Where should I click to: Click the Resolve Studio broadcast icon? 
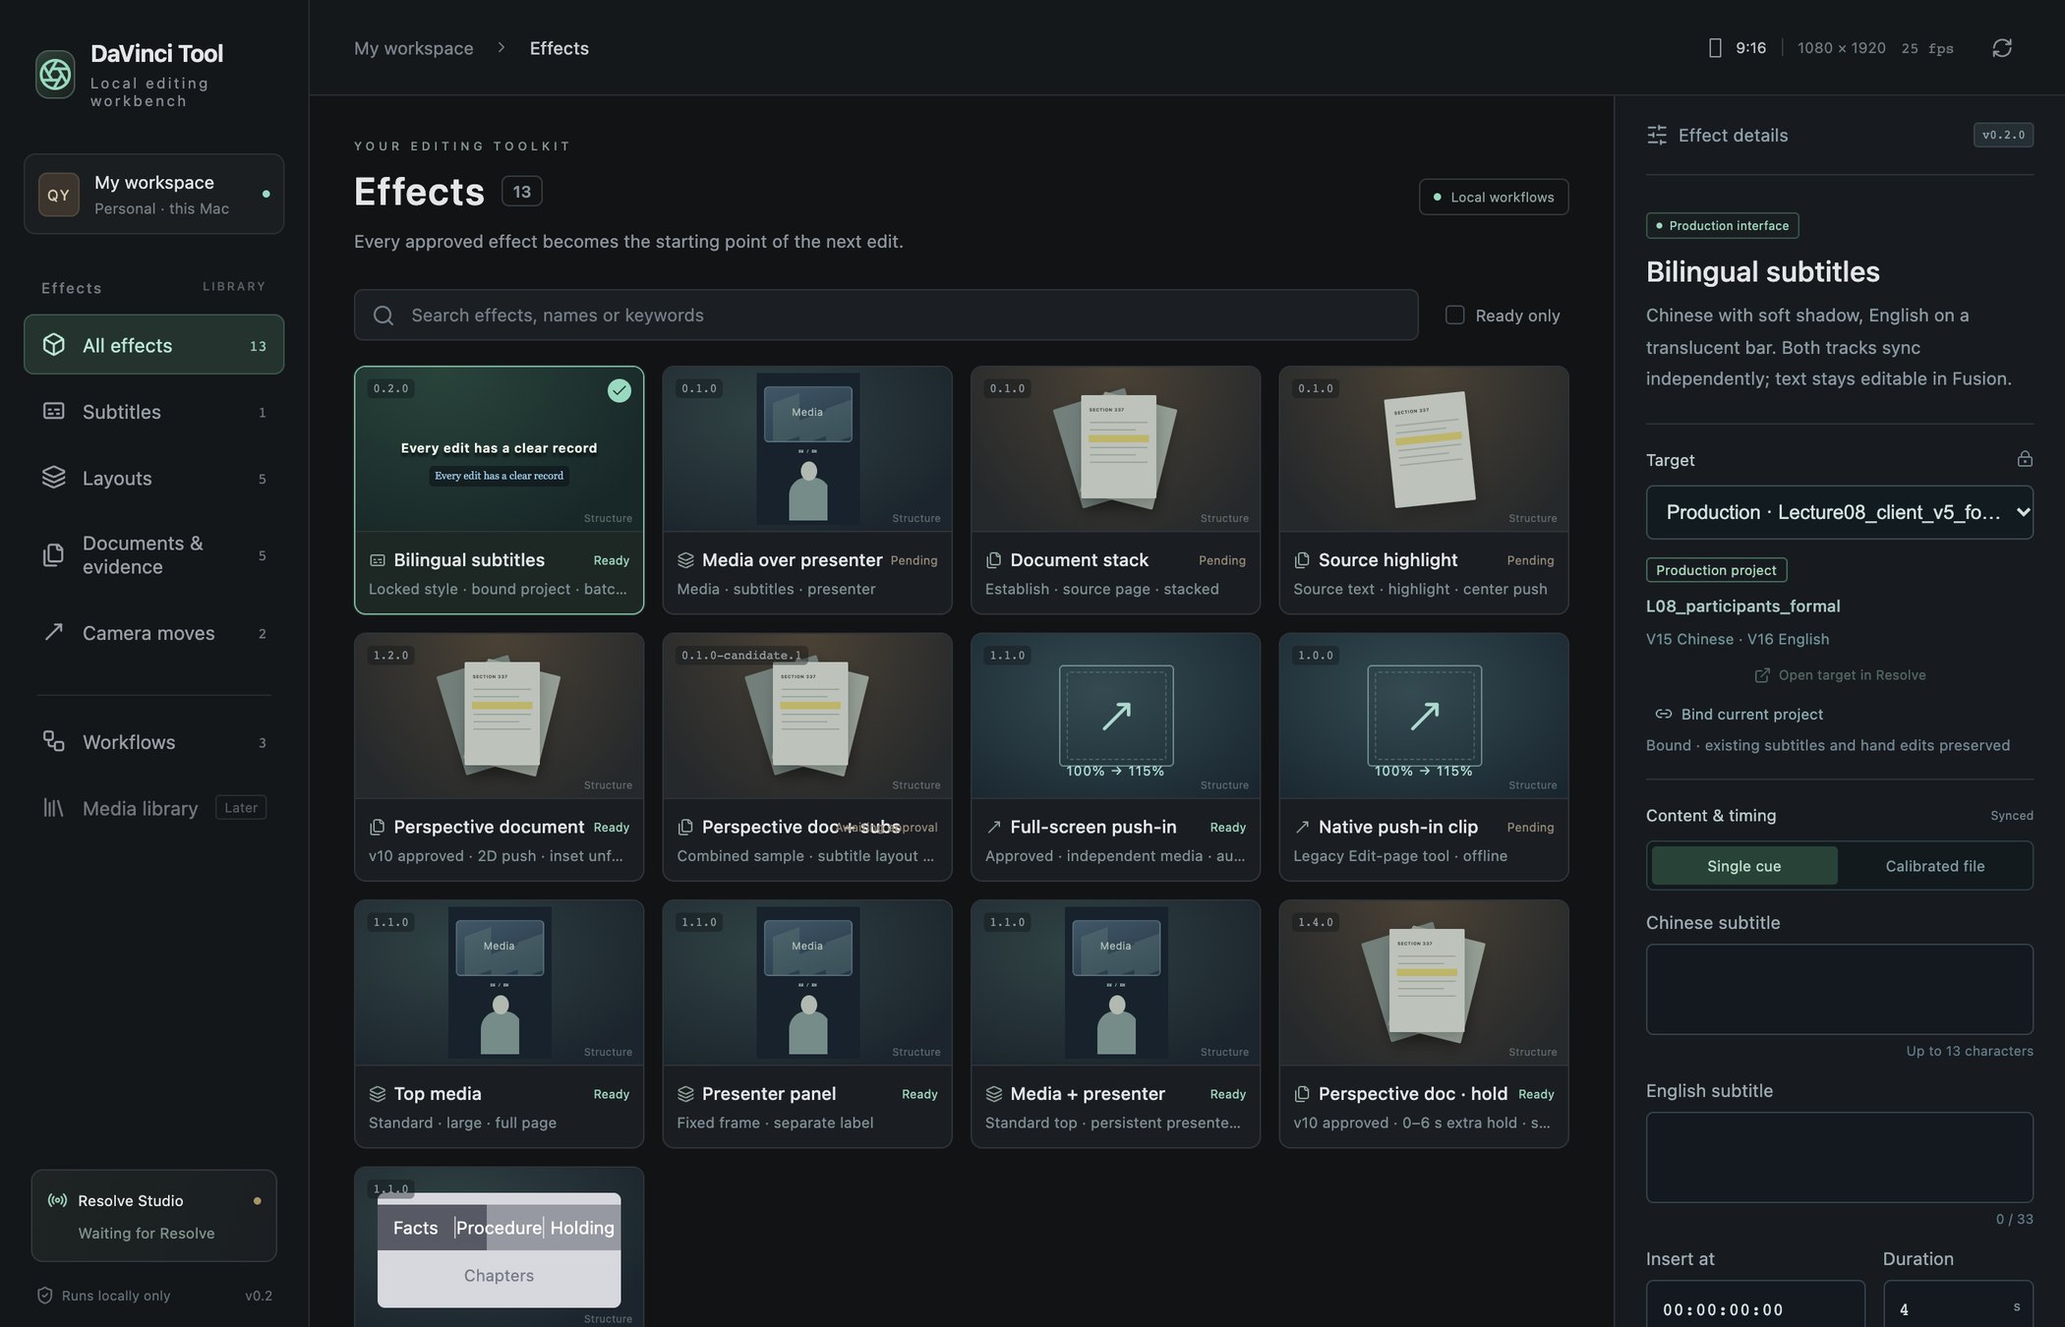click(x=58, y=1200)
